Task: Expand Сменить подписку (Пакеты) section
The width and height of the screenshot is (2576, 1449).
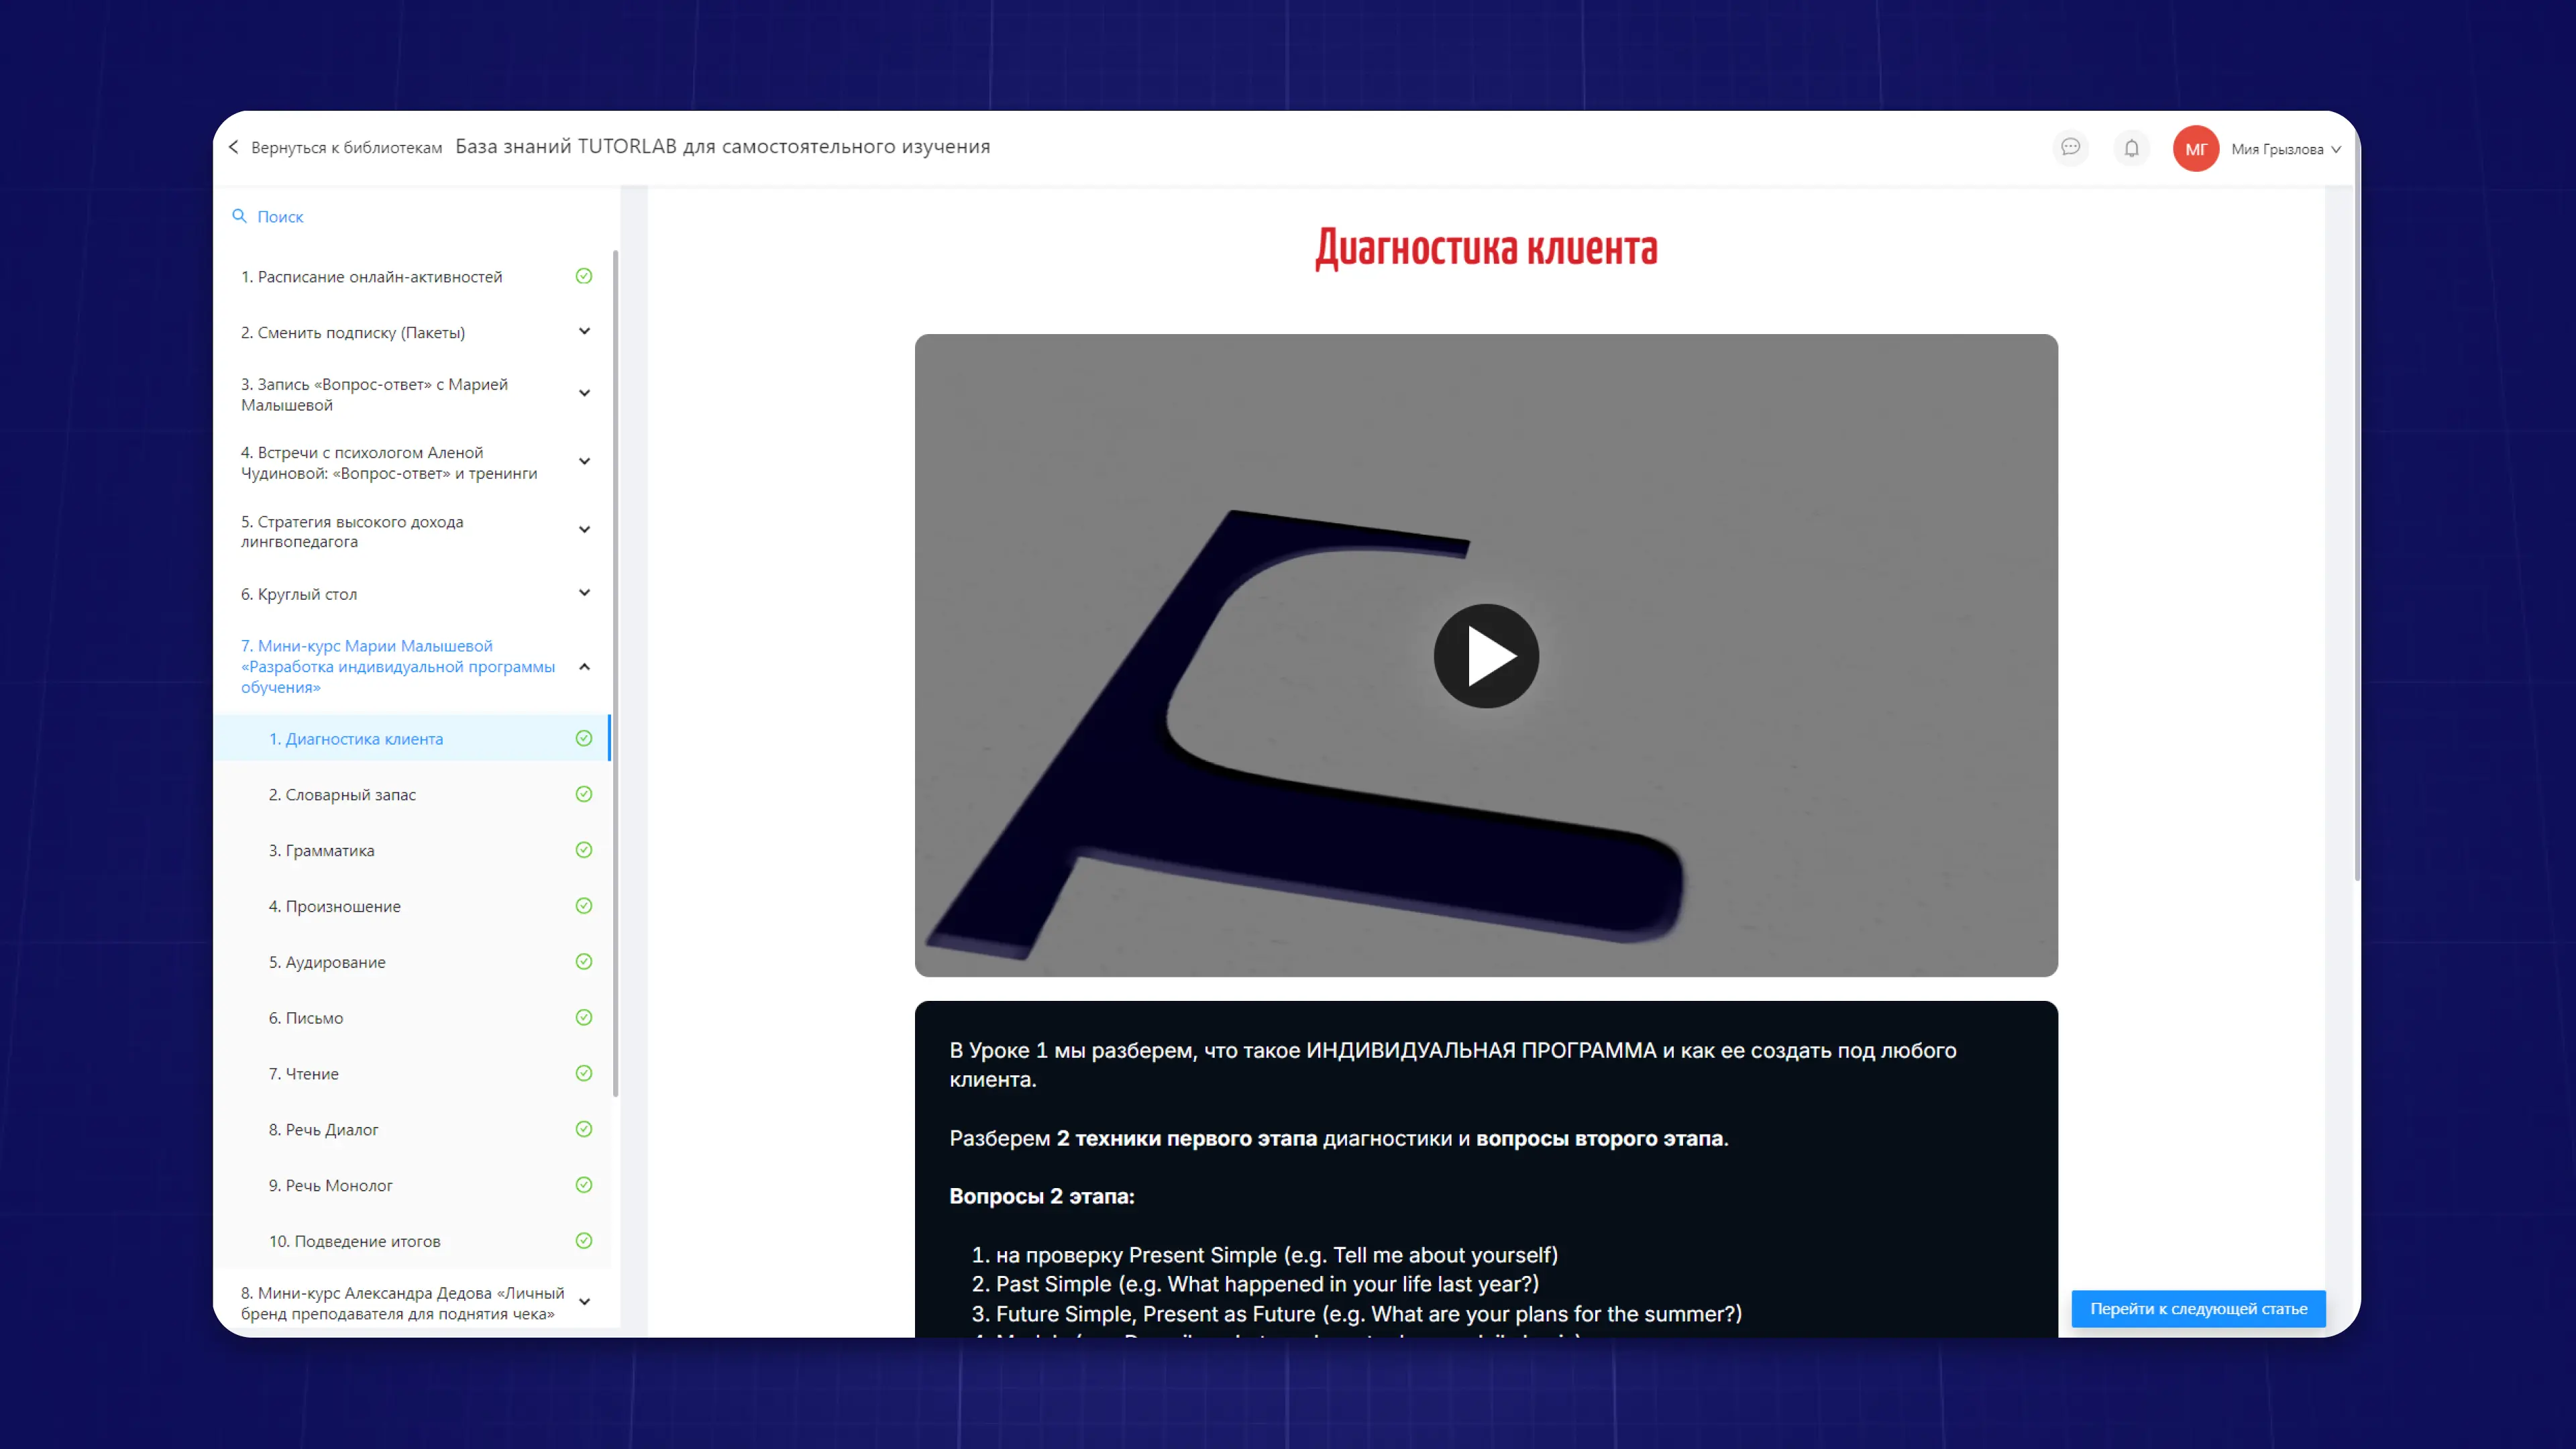Action: (584, 332)
